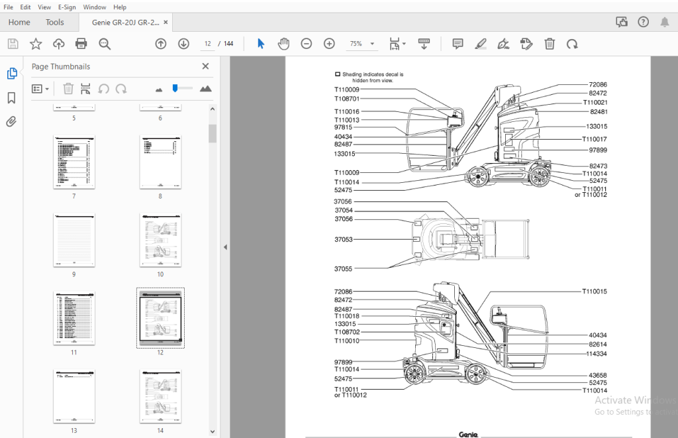This screenshot has height=438, width=678.
Task: Rotate page using toolbar rotate icon
Action: click(x=572, y=44)
